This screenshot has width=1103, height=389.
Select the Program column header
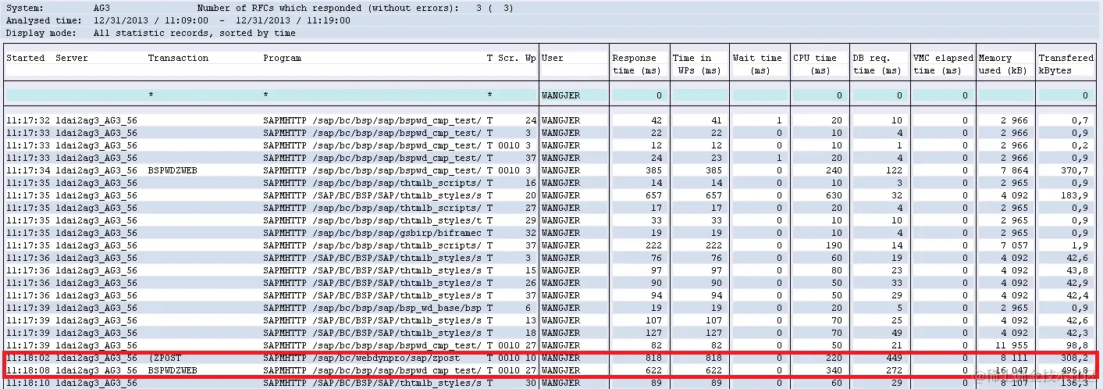pyautogui.click(x=282, y=58)
